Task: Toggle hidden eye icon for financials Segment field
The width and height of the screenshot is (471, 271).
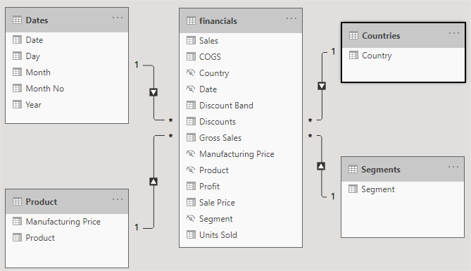Action: [x=191, y=218]
